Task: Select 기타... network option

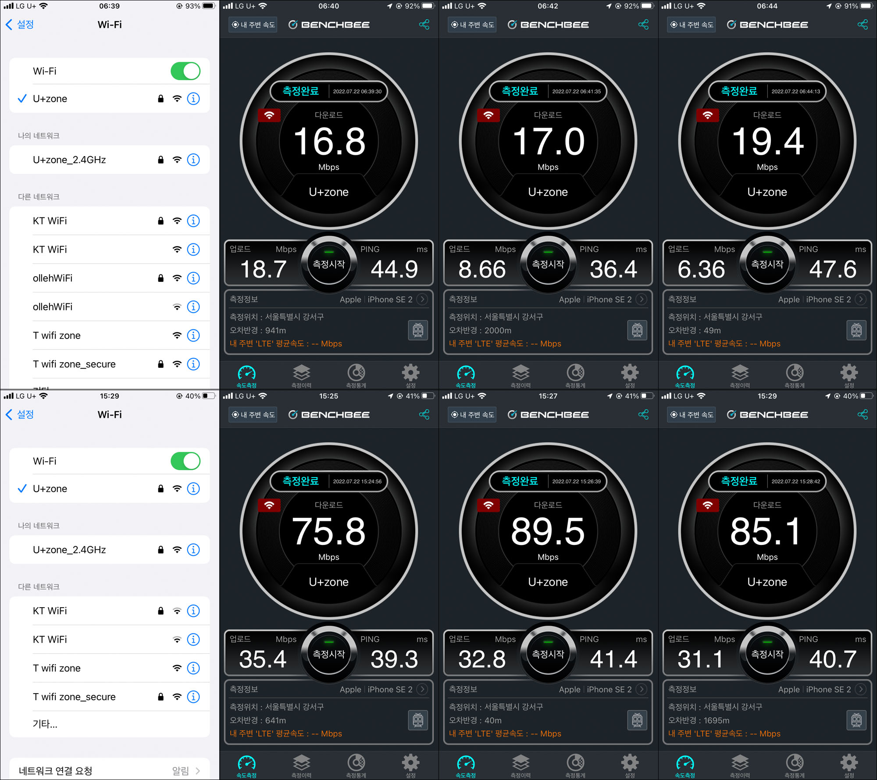Action: click(x=109, y=724)
